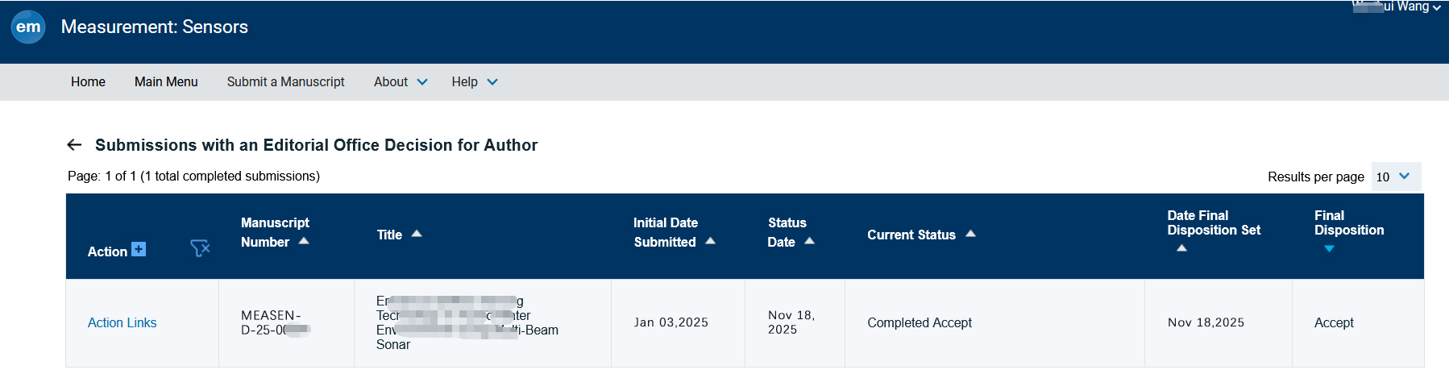Sort by Current Status arrow
1449x374 pixels.
coord(970,234)
